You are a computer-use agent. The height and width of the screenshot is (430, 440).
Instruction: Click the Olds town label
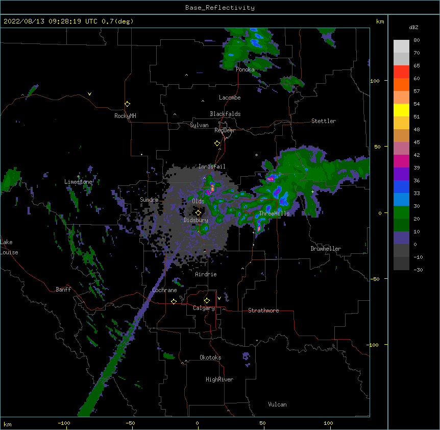tap(198, 201)
